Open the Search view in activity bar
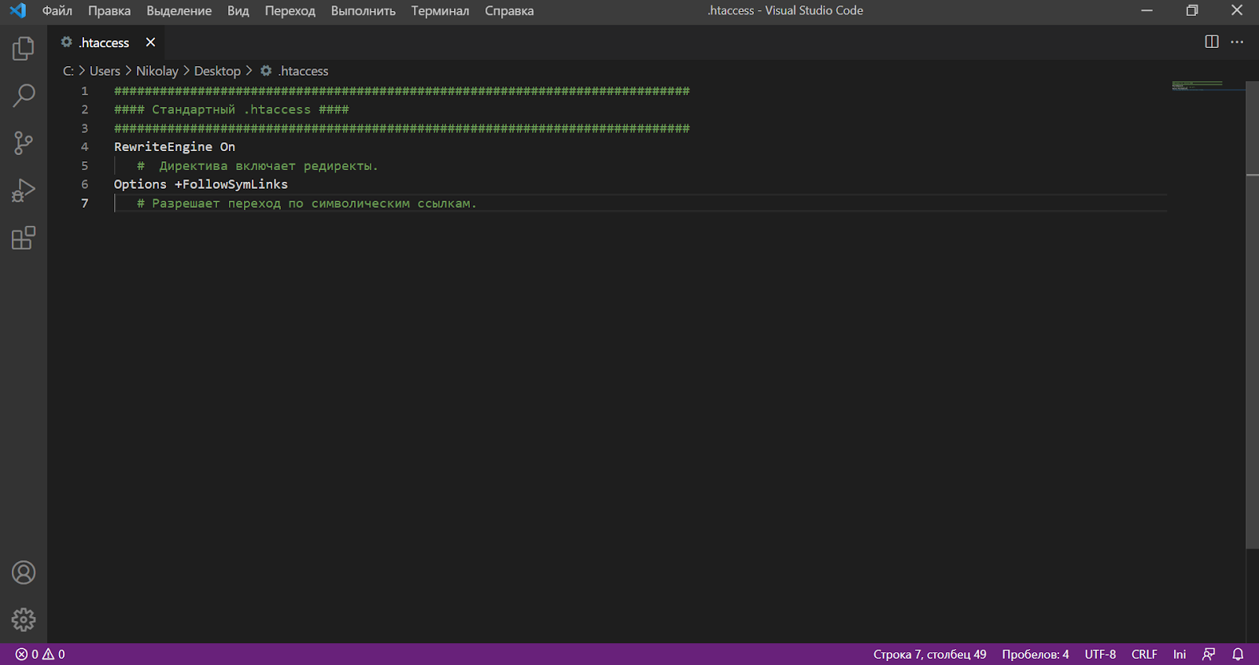Screen dimensions: 1259x665 click(24, 96)
